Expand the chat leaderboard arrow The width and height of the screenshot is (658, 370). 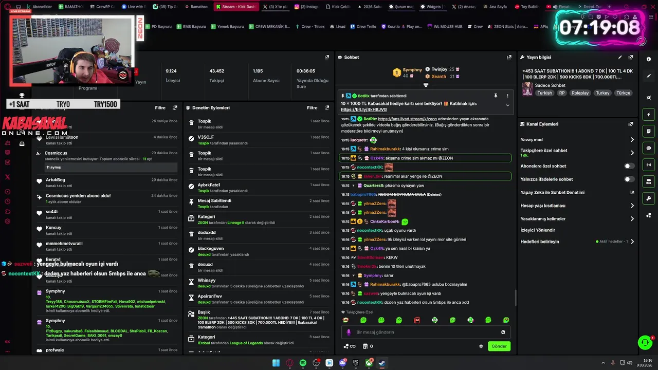coord(426,85)
